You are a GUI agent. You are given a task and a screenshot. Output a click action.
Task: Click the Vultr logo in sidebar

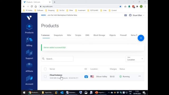pos(29,18)
